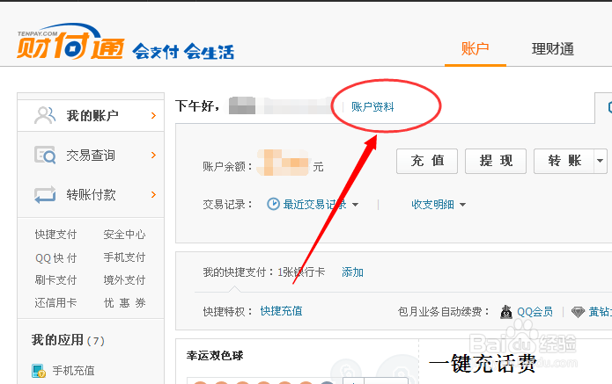Expand the 我的账户 orange chevron

point(153,116)
